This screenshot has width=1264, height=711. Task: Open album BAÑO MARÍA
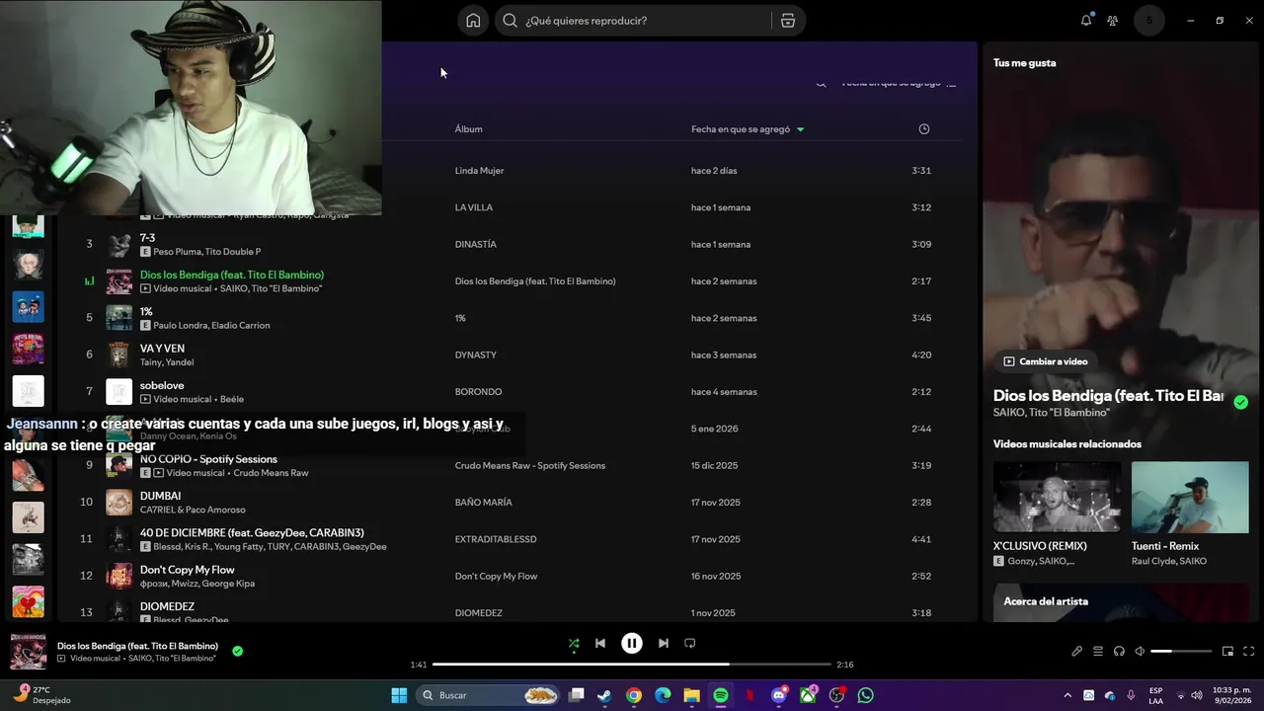(x=483, y=503)
